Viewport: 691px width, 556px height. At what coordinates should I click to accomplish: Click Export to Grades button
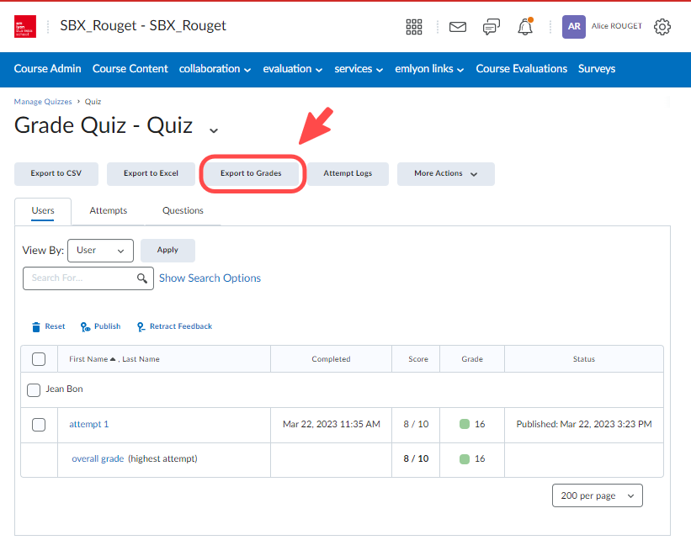pos(251,173)
